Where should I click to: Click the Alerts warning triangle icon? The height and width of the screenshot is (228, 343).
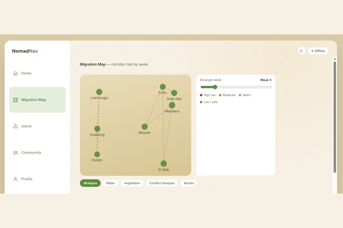coord(15,126)
